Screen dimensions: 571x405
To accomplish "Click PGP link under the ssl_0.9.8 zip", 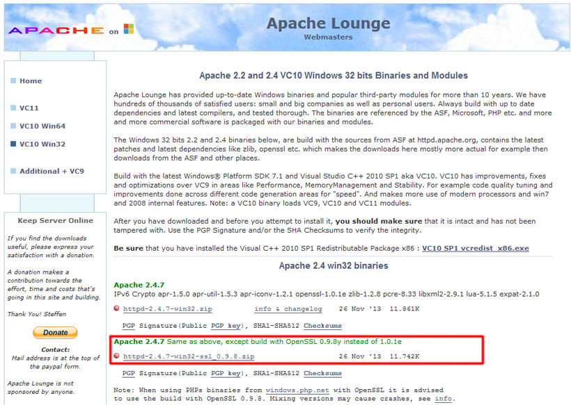I will click(x=129, y=374).
